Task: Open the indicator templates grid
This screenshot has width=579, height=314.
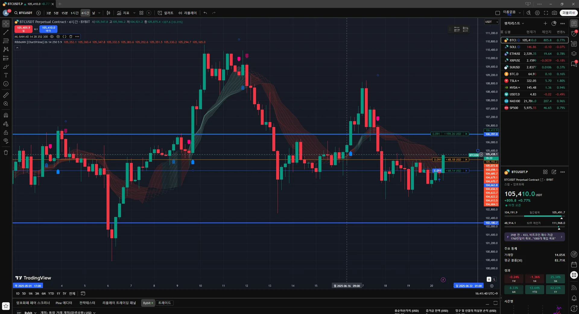Action: (x=141, y=13)
